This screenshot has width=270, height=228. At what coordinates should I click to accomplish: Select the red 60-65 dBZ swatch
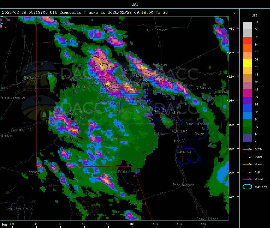[247, 40]
